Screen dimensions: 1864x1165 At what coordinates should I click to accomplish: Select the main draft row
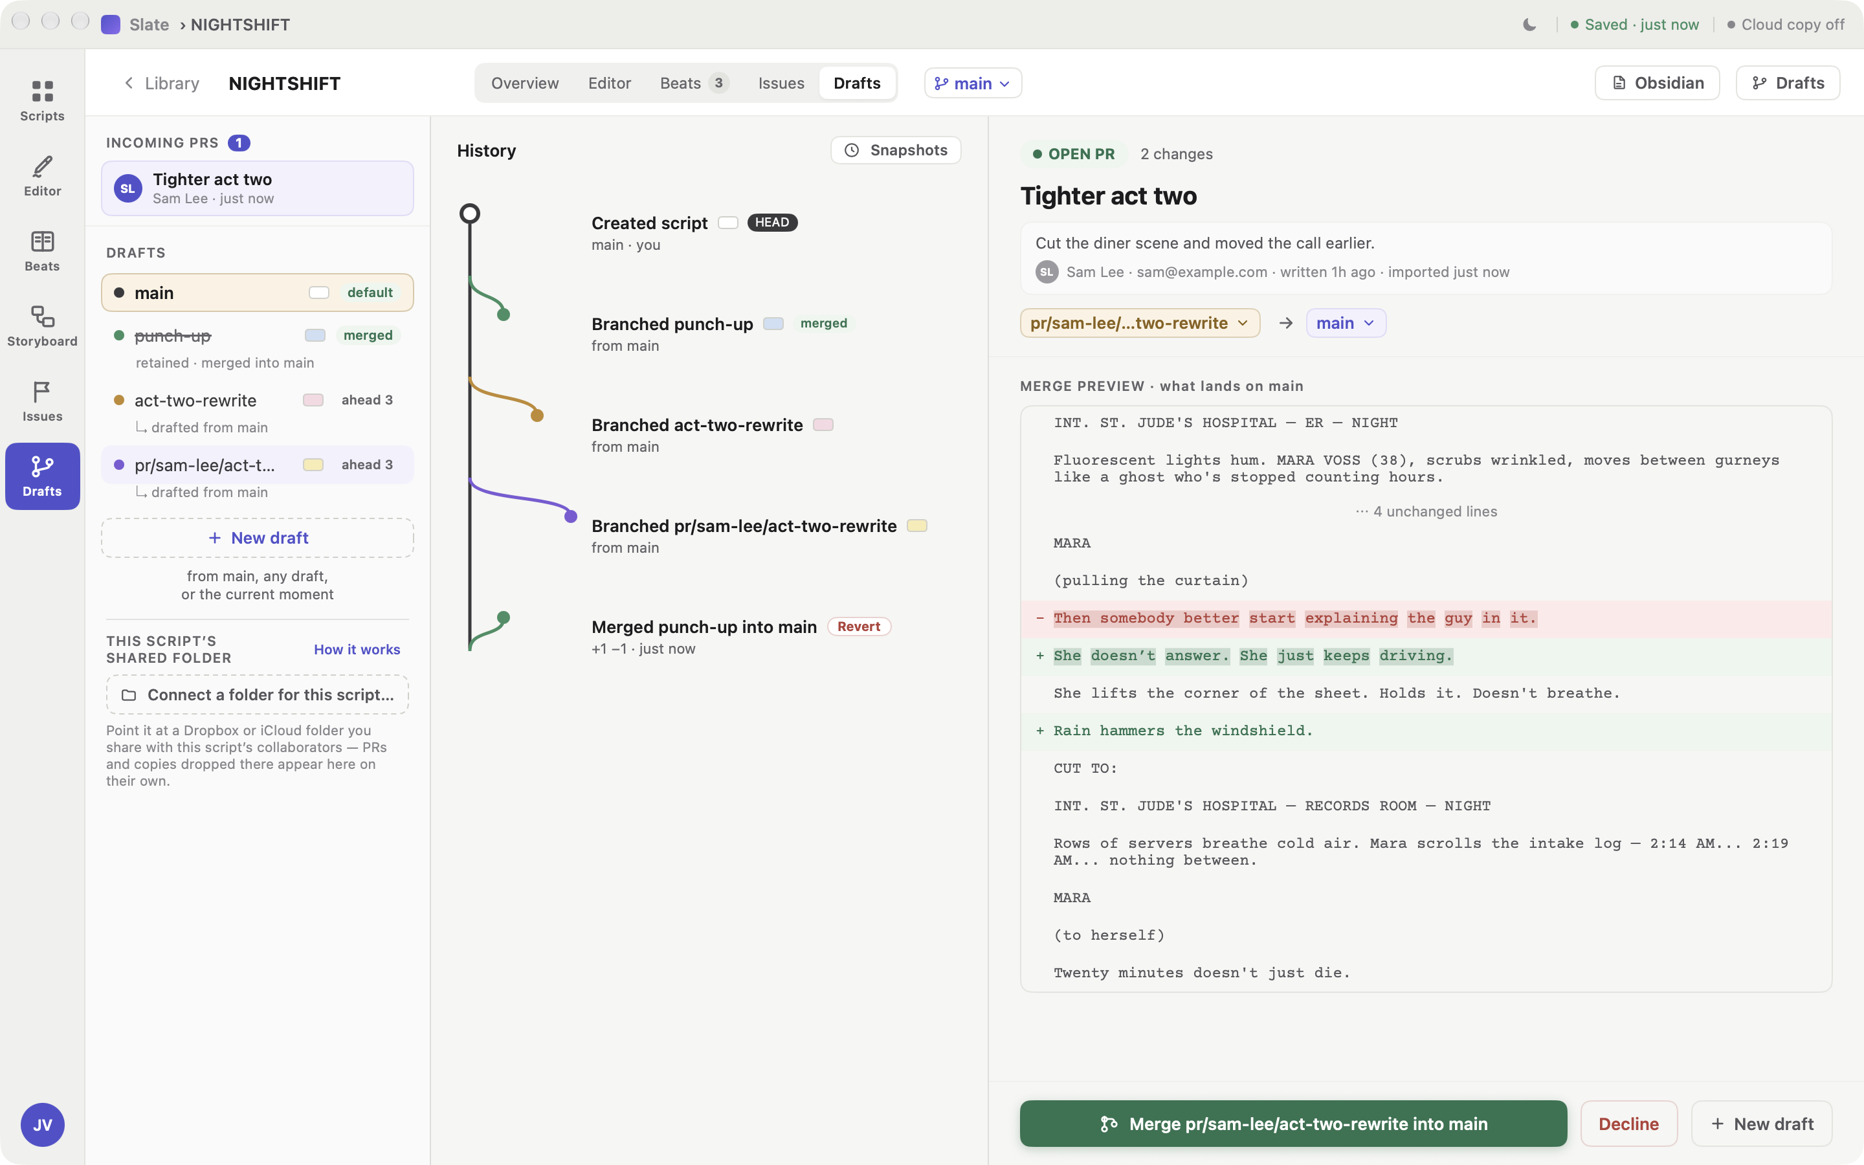257,293
